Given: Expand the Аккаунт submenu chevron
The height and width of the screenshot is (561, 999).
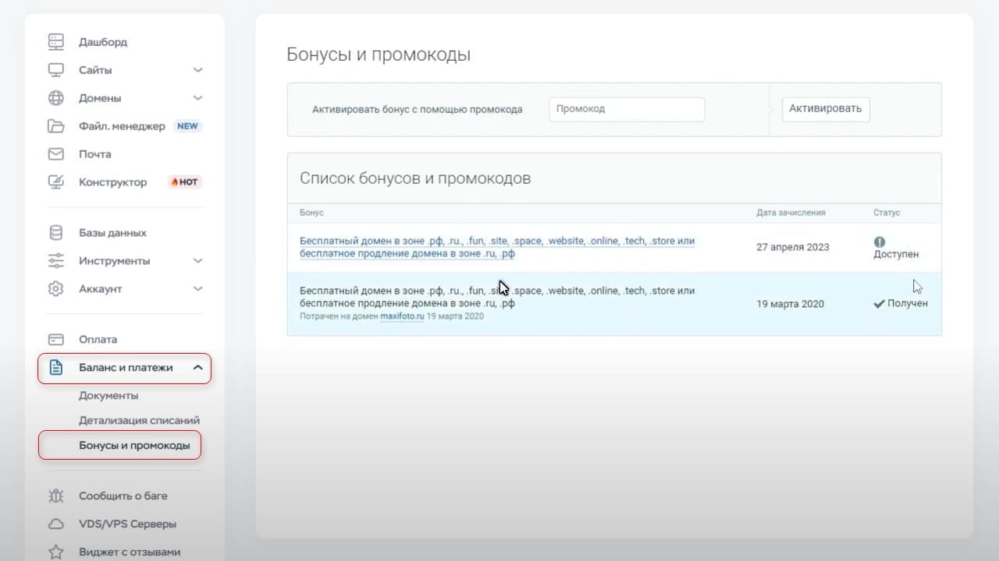Looking at the screenshot, I should (197, 289).
